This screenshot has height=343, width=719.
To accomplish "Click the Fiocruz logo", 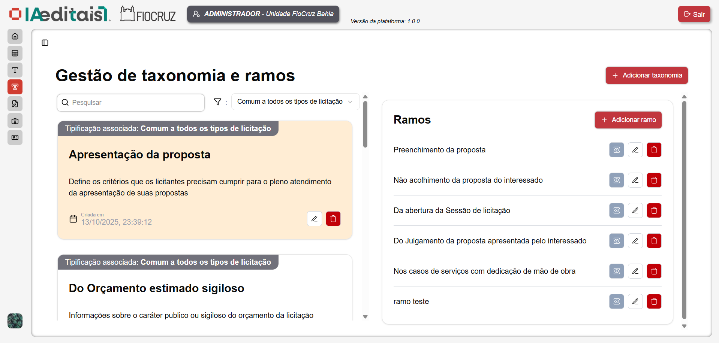I will pos(148,14).
